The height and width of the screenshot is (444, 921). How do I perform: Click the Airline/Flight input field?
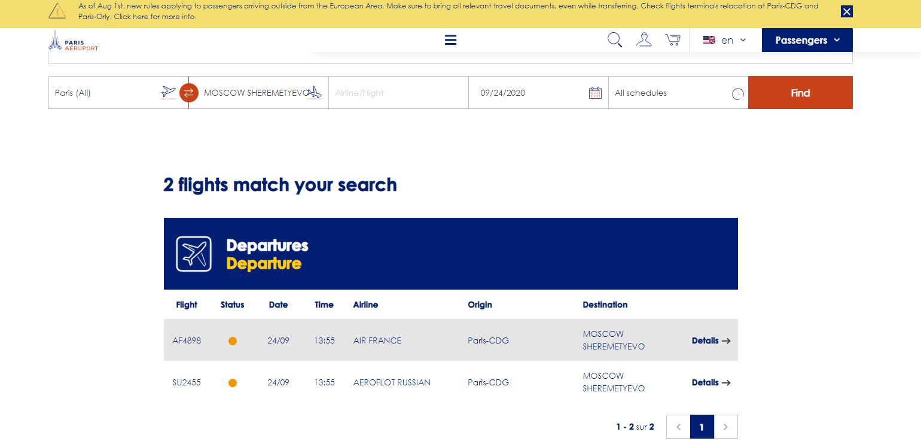[398, 93]
